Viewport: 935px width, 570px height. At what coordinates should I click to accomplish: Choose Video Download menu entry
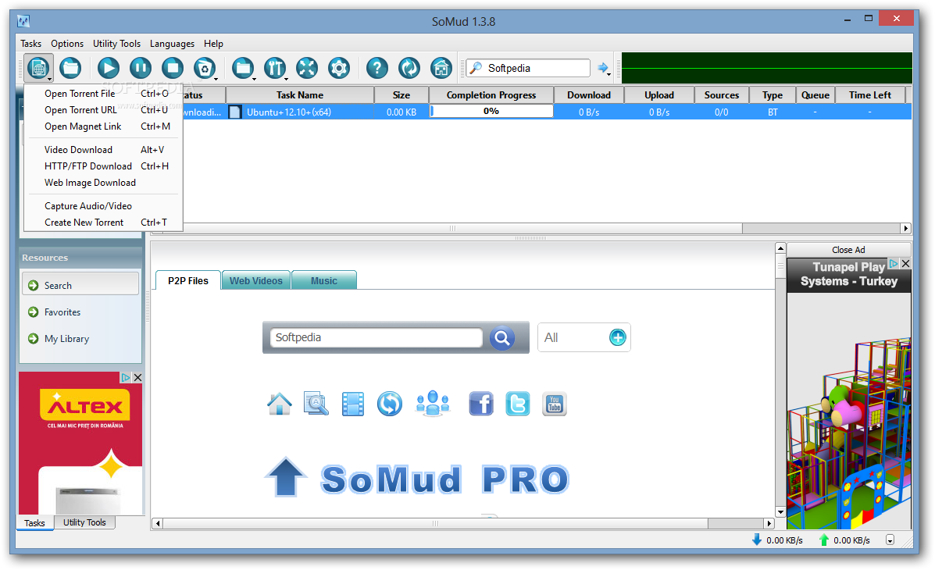pyautogui.click(x=102, y=150)
